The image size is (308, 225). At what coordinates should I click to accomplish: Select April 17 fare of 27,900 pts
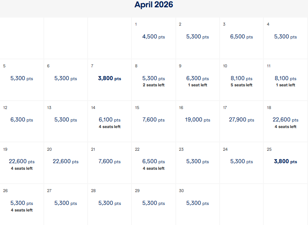coord(241,120)
